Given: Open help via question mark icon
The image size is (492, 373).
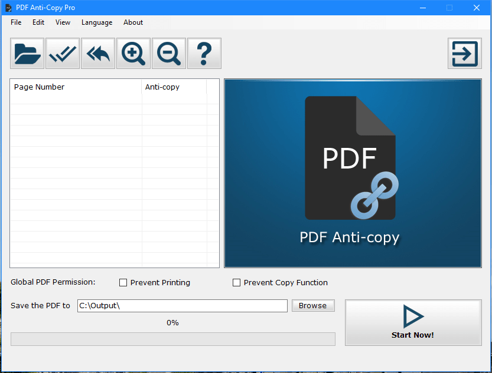Looking at the screenshot, I should click(x=204, y=54).
